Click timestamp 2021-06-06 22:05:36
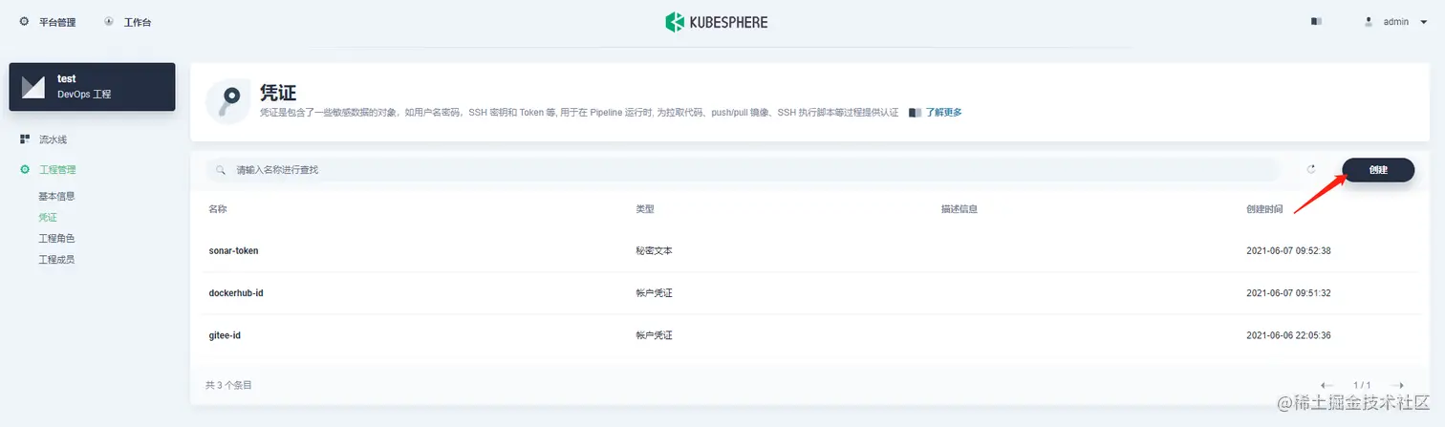Viewport: 1445px width, 427px height. click(1288, 334)
